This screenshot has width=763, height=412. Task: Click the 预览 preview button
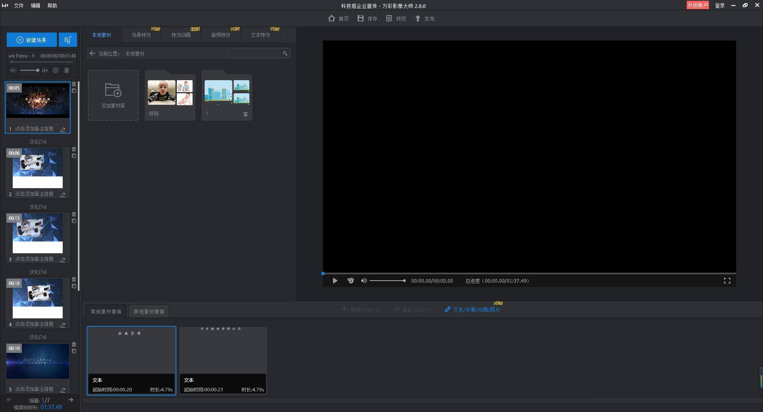point(396,18)
